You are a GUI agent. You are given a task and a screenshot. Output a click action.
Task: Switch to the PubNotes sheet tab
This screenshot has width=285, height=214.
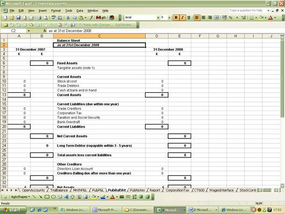click(x=137, y=190)
